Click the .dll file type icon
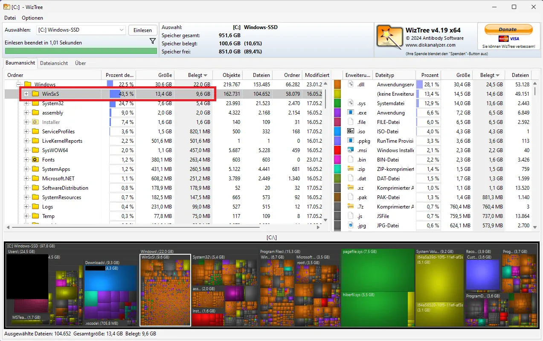543x341 pixels. [x=351, y=85]
